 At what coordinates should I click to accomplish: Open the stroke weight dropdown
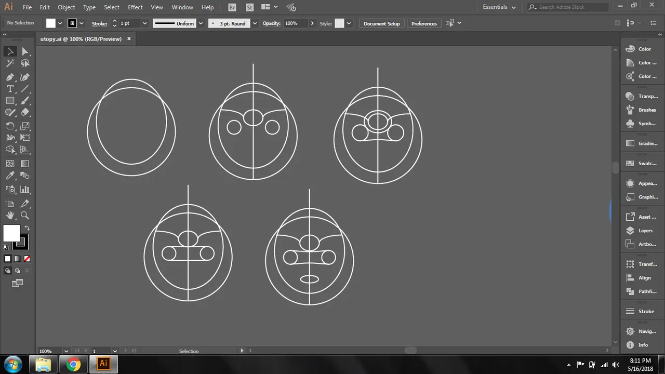[x=145, y=23]
